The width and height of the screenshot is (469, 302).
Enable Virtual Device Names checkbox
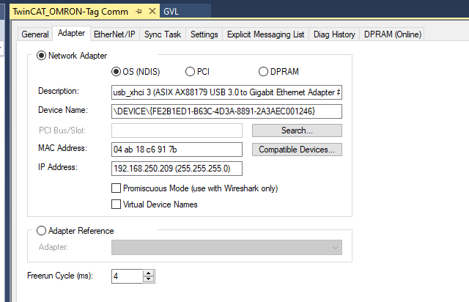tap(116, 204)
